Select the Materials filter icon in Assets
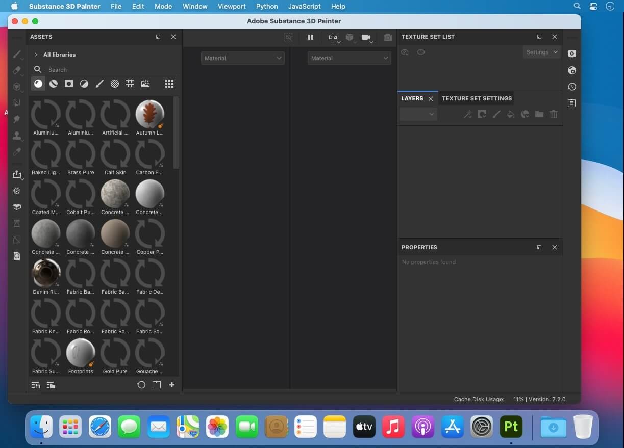The height and width of the screenshot is (448, 624). (38, 84)
